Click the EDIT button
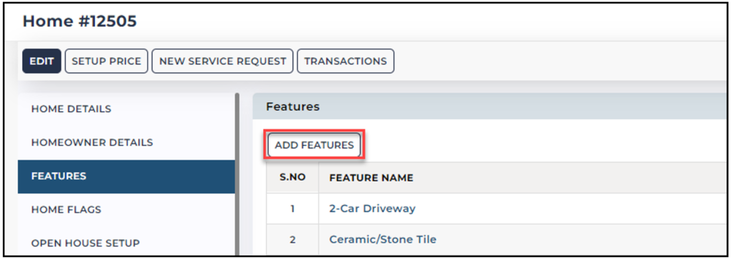Screen dimensions: 731x259 pyautogui.click(x=42, y=61)
